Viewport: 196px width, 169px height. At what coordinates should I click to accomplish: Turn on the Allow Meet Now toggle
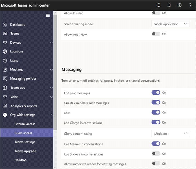click(156, 34)
